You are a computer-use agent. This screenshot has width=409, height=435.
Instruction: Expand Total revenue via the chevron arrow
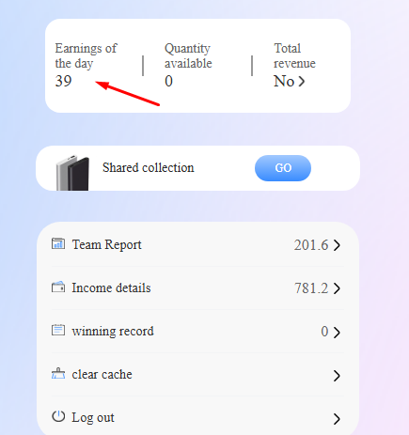[x=301, y=82]
